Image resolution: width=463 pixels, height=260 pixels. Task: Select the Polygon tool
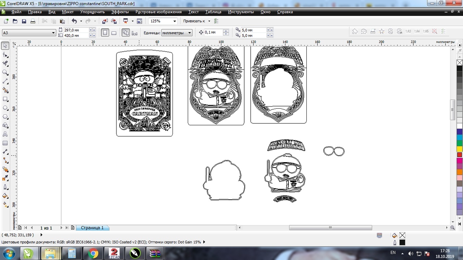tap(5, 117)
